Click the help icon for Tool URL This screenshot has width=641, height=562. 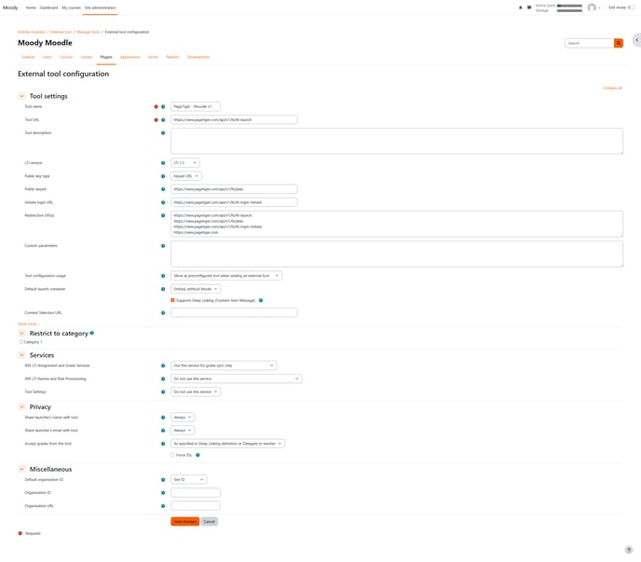click(x=163, y=120)
